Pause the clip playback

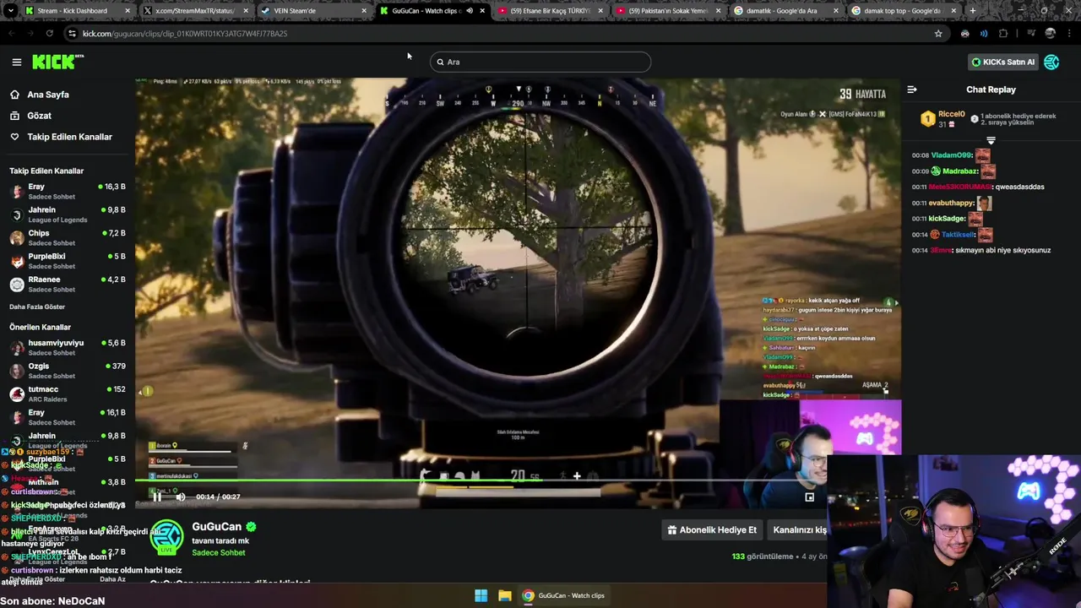tap(157, 497)
